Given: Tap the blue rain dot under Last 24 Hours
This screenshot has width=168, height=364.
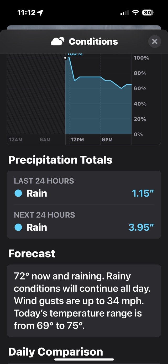Looking at the screenshot, I should click(18, 194).
